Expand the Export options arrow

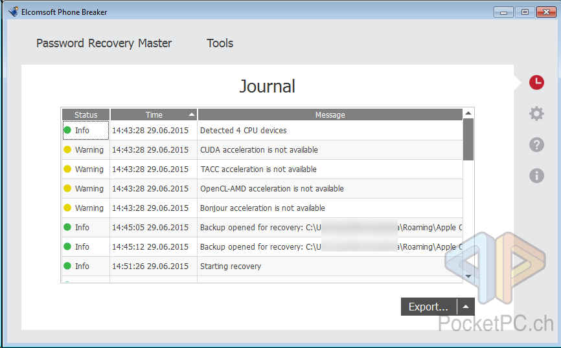tap(466, 307)
